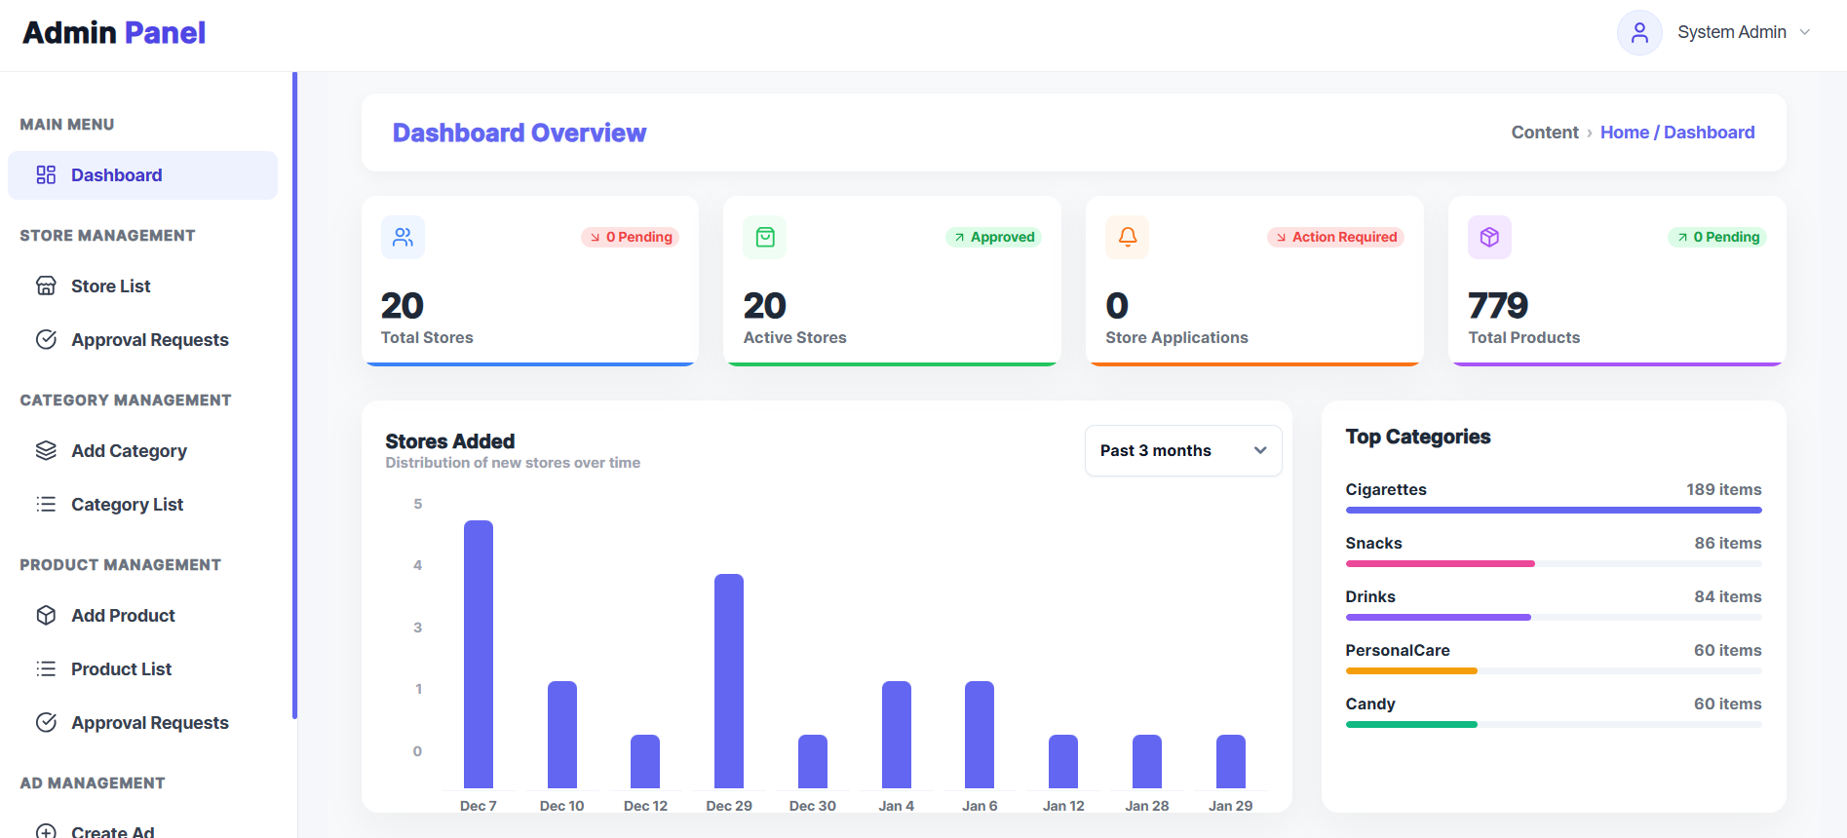Click the Store Applications bell icon
Viewport: 1847px width, 838px height.
pyautogui.click(x=1127, y=237)
